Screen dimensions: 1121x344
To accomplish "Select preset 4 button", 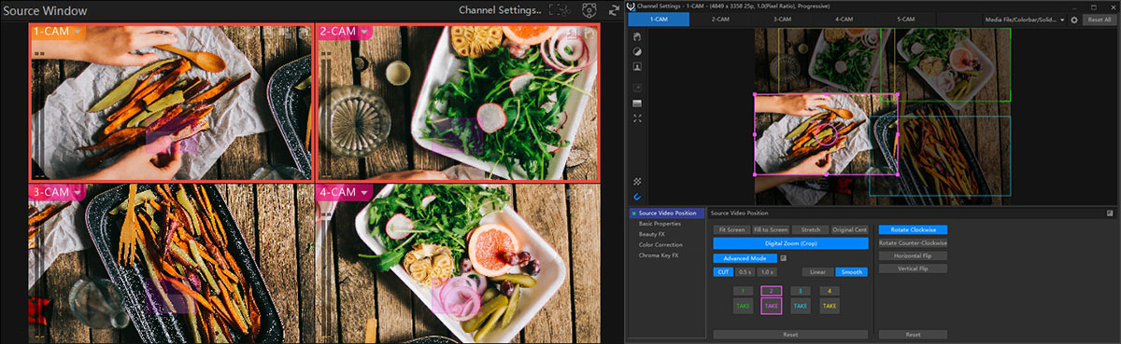I will tap(830, 292).
